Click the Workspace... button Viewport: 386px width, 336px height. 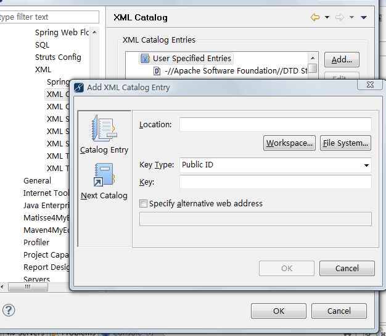pos(289,143)
